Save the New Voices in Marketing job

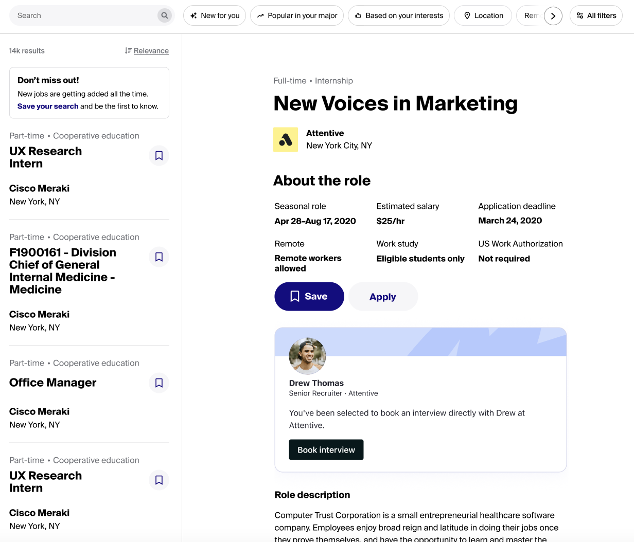(x=309, y=296)
